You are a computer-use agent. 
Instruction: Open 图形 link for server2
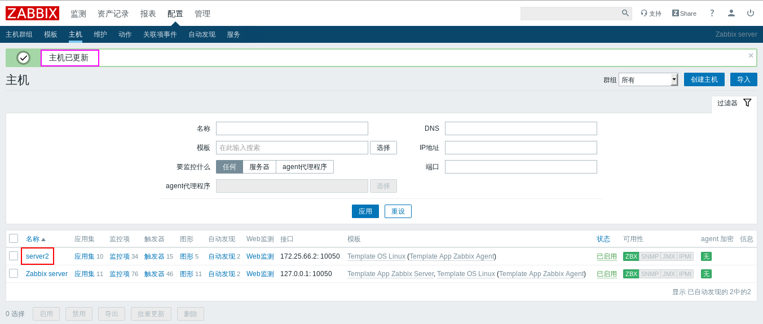pos(187,256)
